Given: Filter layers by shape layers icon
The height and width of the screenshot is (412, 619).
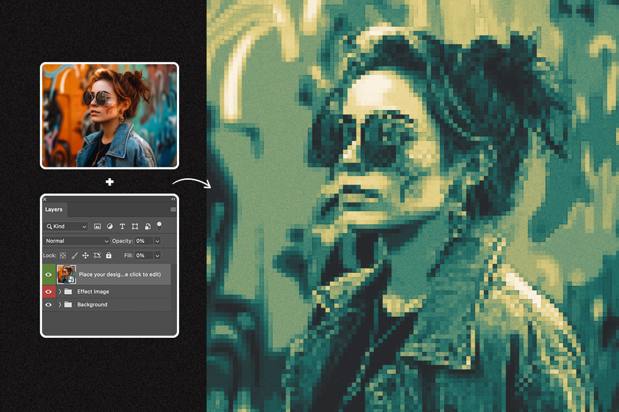Looking at the screenshot, I should pos(135,227).
